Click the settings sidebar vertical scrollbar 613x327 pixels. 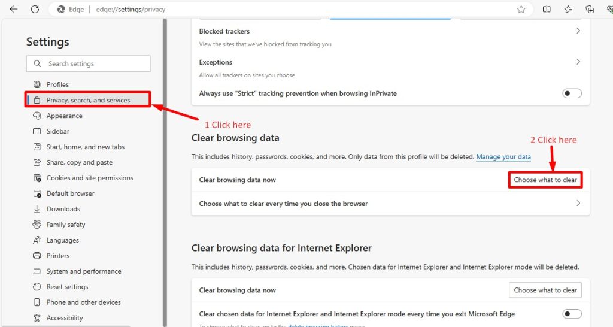tap(165, 172)
